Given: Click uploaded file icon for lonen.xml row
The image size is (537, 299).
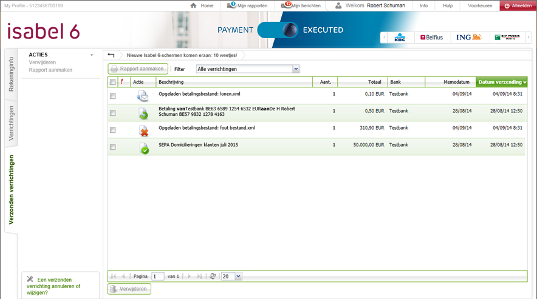Looking at the screenshot, I should [x=143, y=96].
